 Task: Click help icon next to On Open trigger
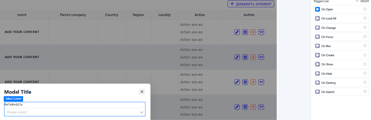tap(365, 9)
